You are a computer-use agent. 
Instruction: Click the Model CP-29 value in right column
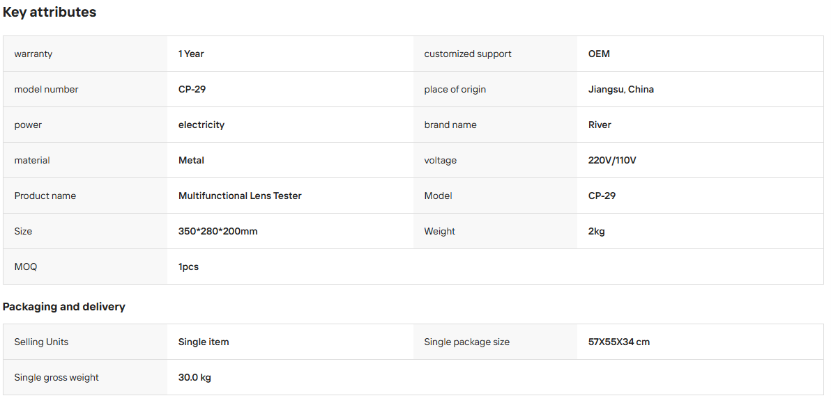[602, 196]
